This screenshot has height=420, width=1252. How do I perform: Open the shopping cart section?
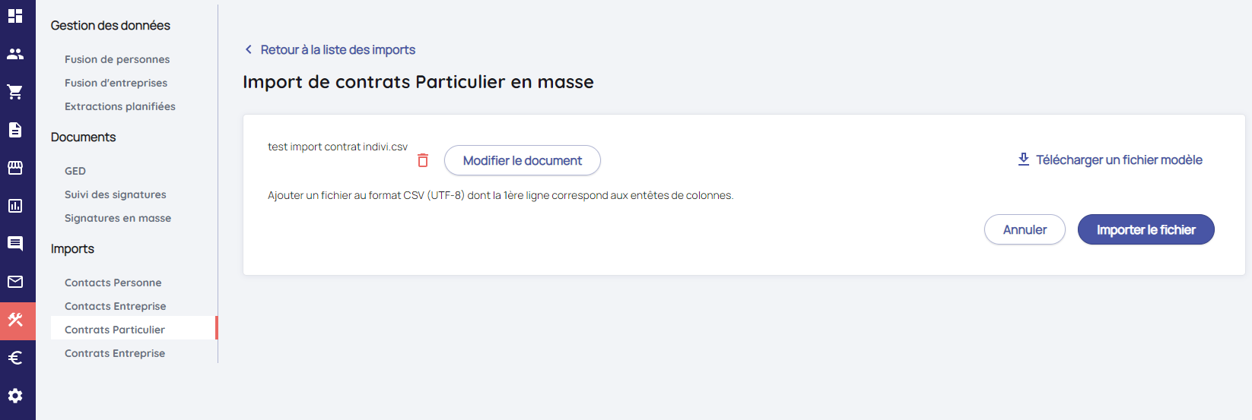[15, 92]
